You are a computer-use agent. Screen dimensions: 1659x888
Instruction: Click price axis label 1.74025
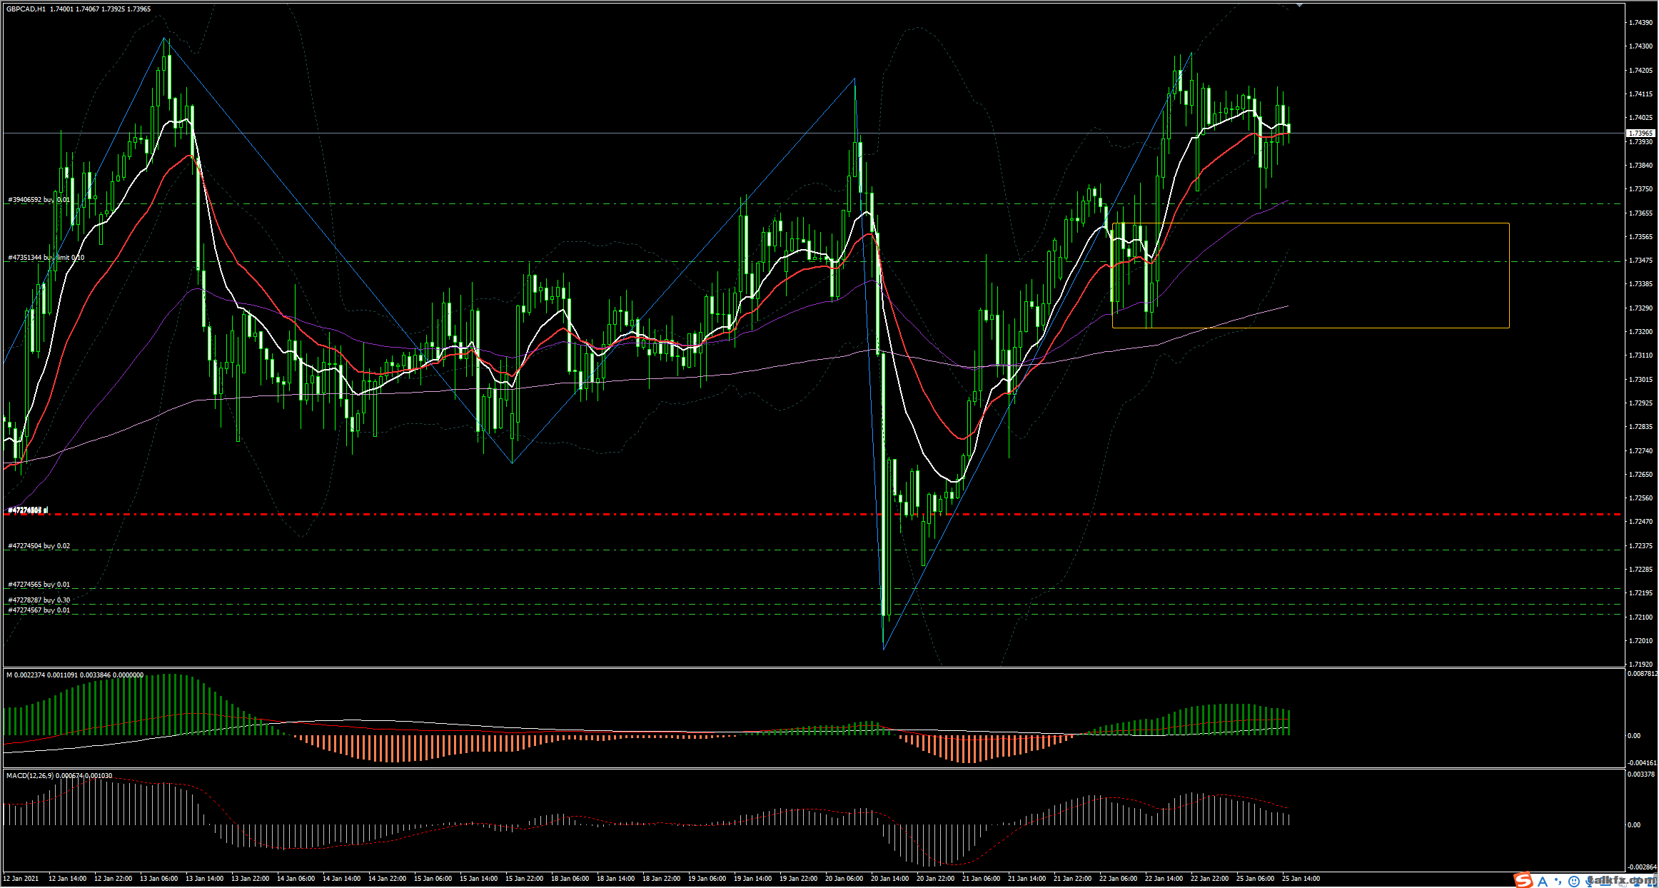[1640, 118]
